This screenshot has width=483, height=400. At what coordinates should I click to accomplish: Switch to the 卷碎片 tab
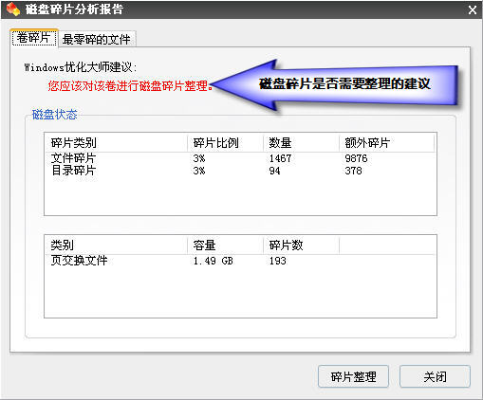tap(34, 38)
